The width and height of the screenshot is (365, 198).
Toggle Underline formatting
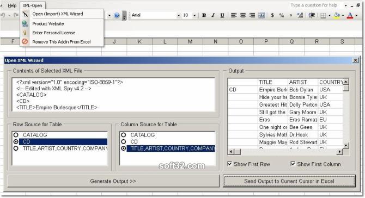[222, 15]
